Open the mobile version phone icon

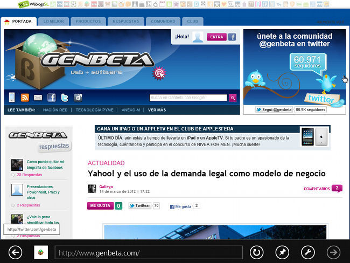click(x=12, y=98)
